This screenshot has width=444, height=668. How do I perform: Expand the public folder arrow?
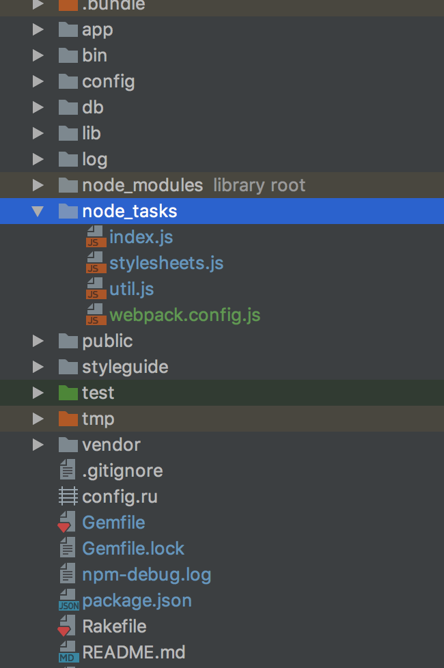(x=38, y=341)
